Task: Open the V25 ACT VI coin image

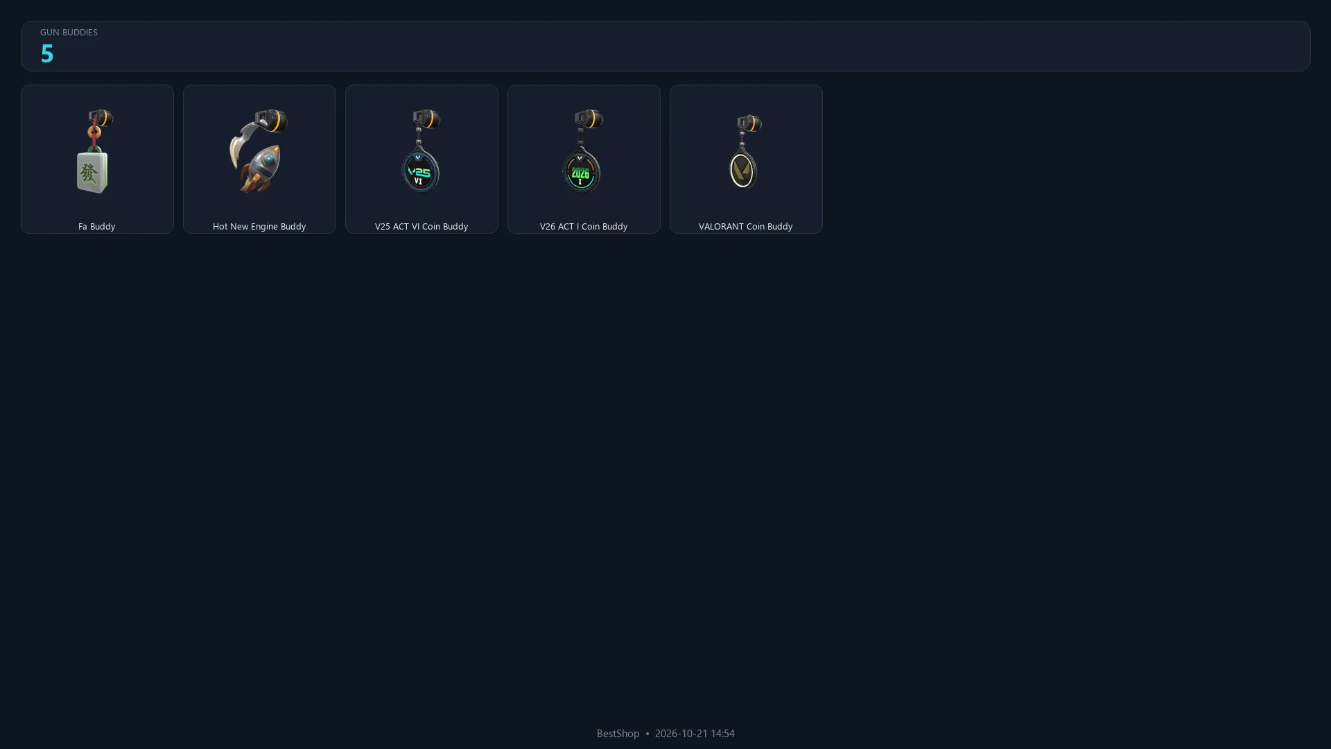Action: point(421,151)
